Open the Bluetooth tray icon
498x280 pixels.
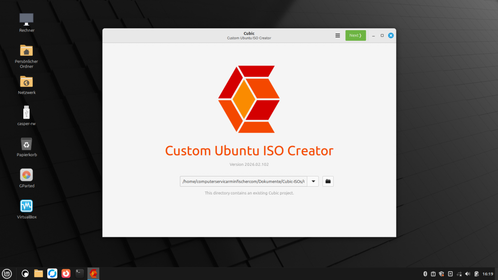[x=425, y=274]
